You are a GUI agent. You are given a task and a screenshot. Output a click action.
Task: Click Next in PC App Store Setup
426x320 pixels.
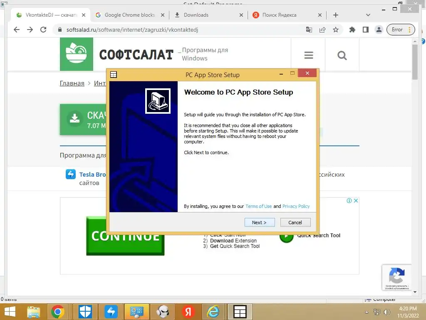point(260,222)
